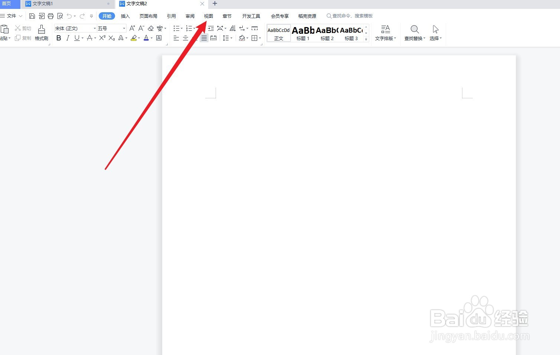Click the phonetic guide (wén) icon
Viewport: 560px width, 355px height.
(160, 28)
